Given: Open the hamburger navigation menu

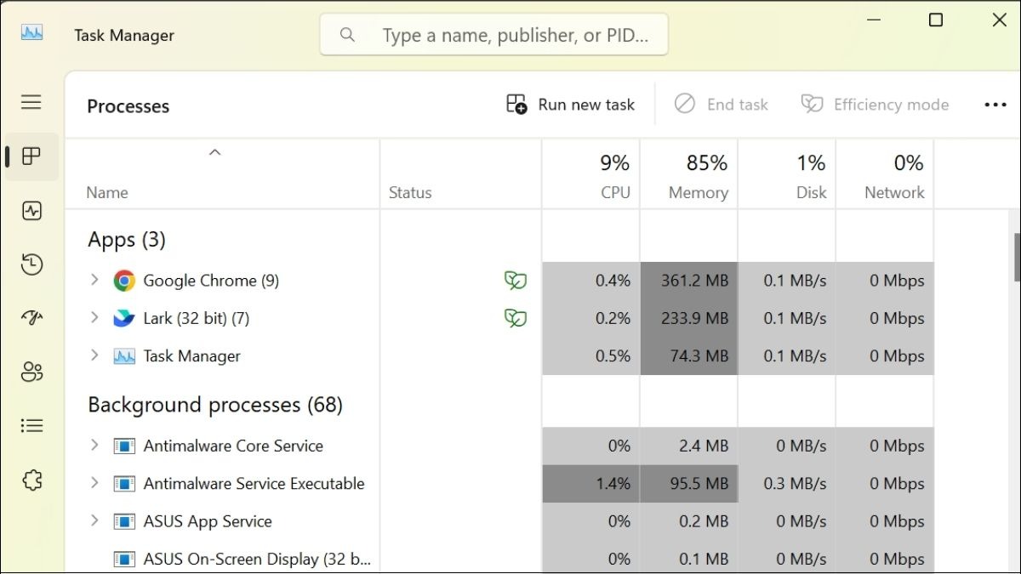Looking at the screenshot, I should pos(31,102).
